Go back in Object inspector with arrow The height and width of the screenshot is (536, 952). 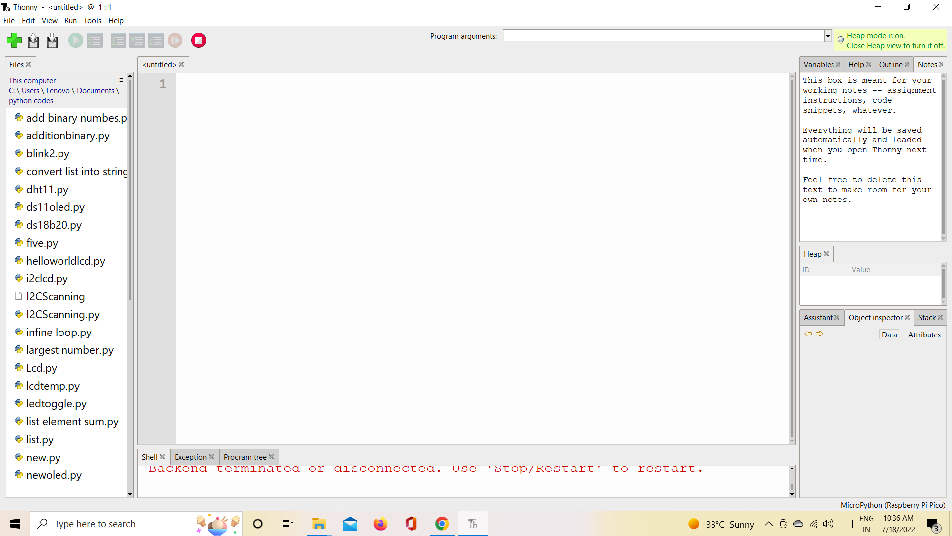[808, 334]
